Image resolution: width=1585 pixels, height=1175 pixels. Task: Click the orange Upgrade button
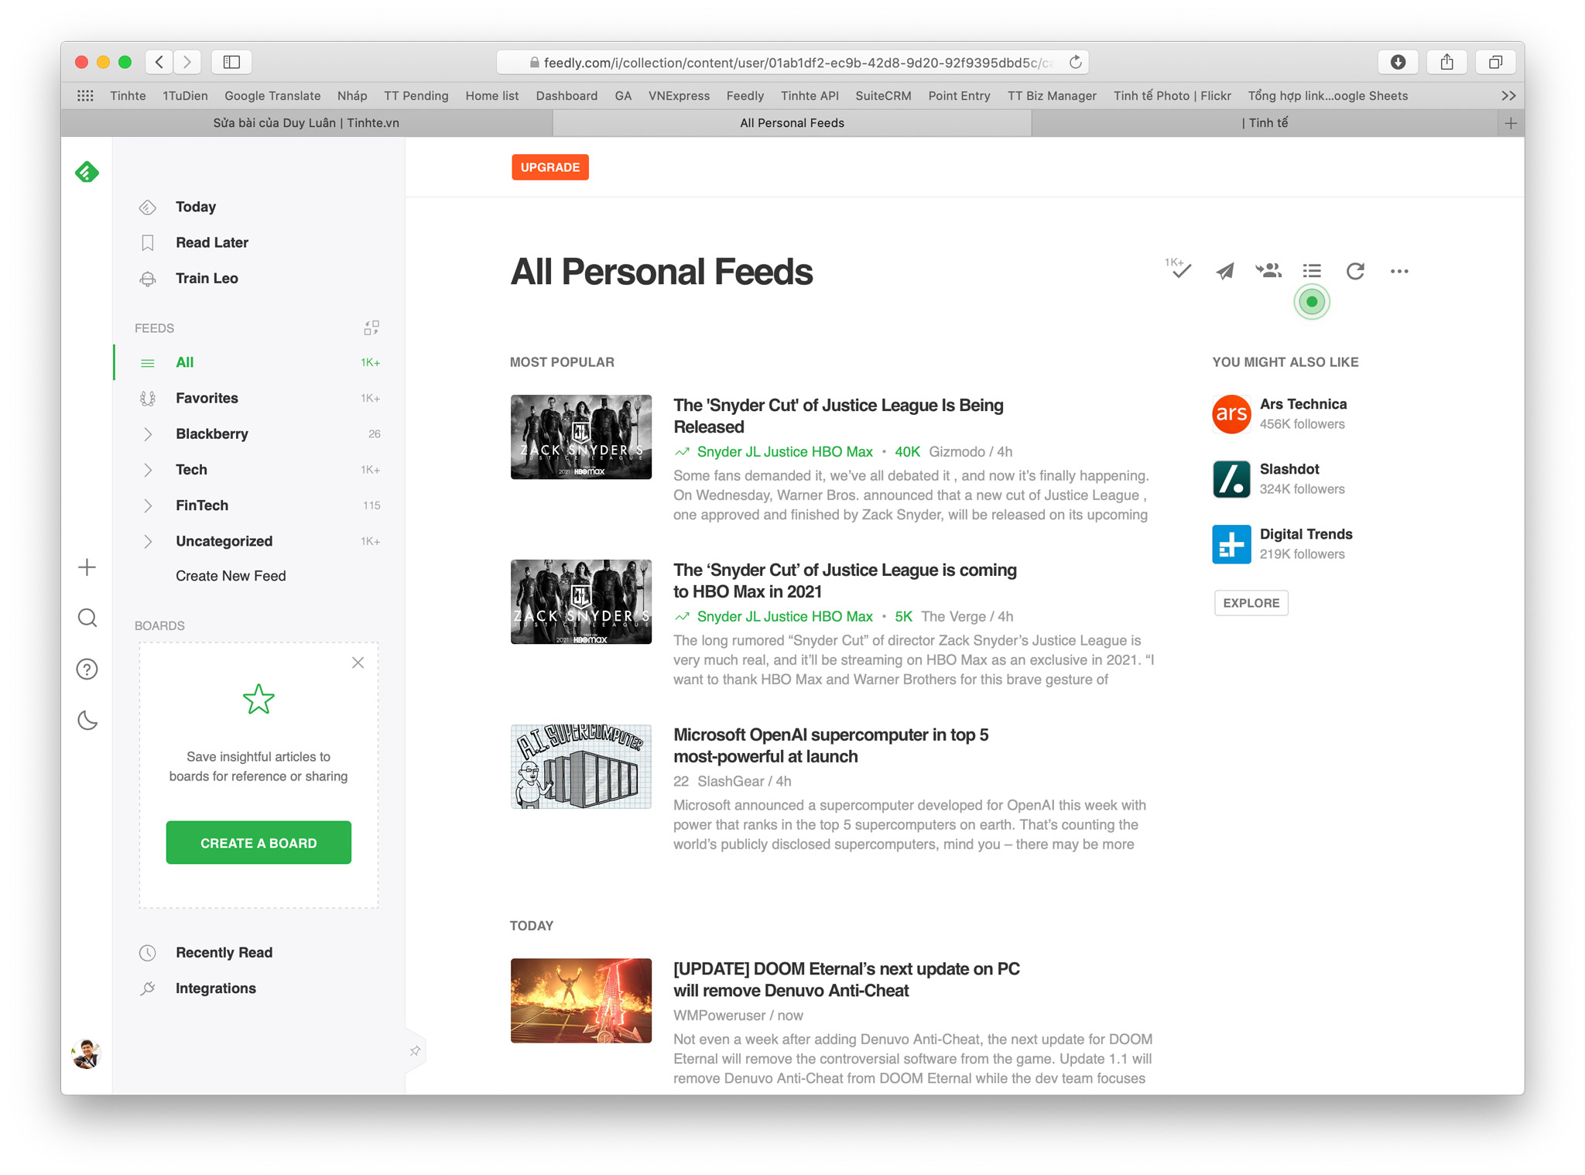coord(549,167)
